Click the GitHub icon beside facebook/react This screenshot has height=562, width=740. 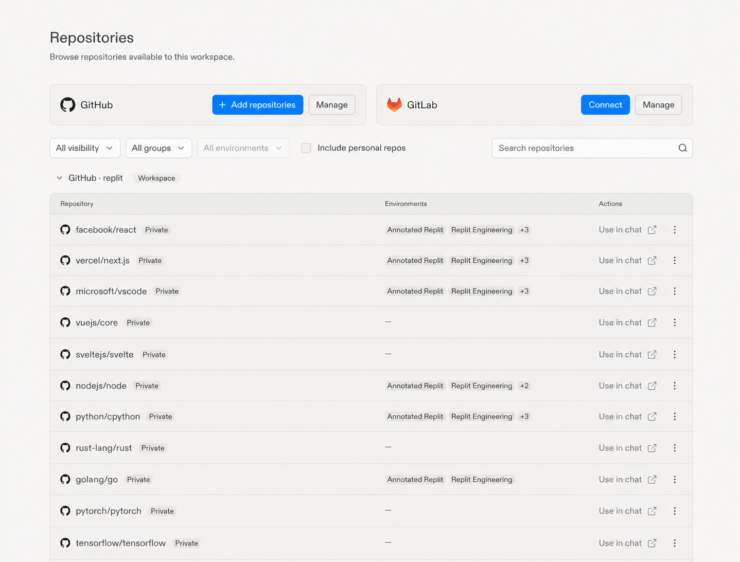65,230
